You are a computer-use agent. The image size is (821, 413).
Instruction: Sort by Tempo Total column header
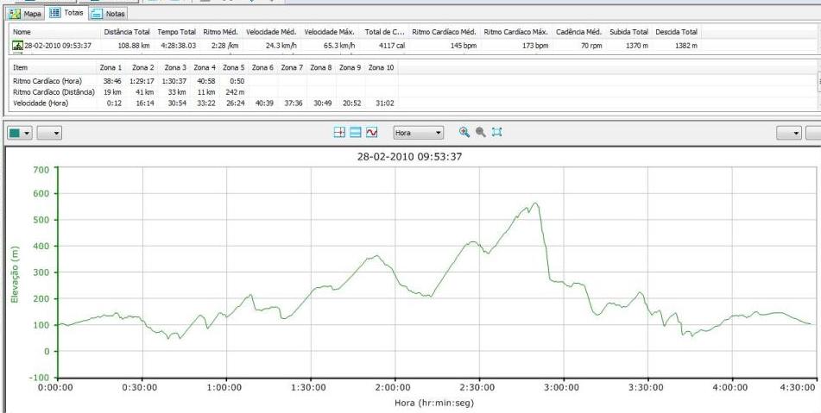coord(176,32)
